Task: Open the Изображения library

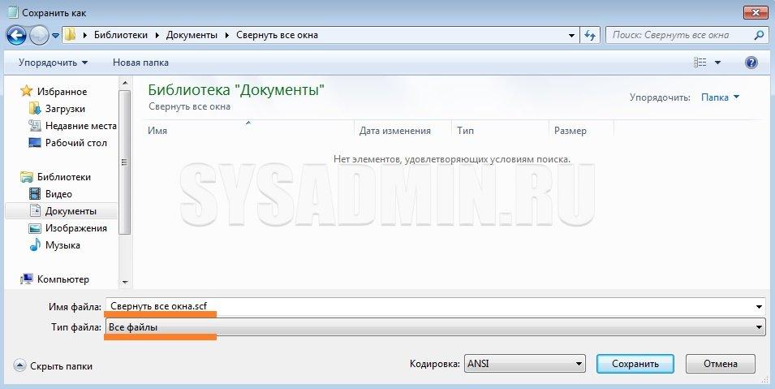Action: tap(75, 228)
